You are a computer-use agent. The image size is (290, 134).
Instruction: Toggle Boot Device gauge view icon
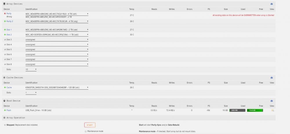(x=271, y=101)
